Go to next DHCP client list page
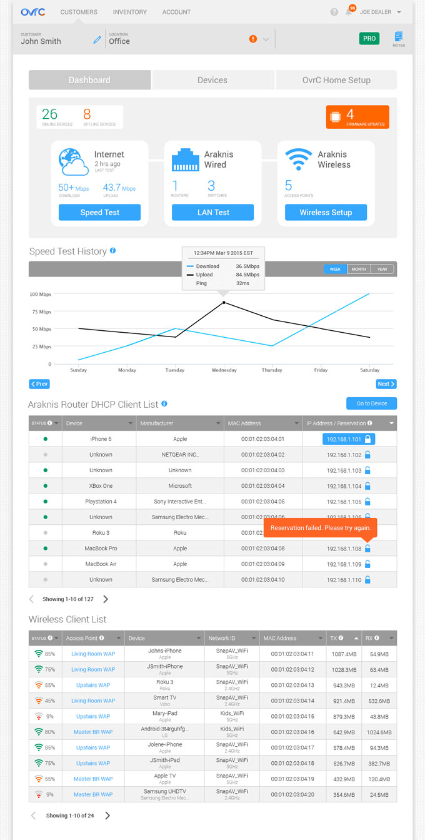The image size is (425, 840). point(105,599)
